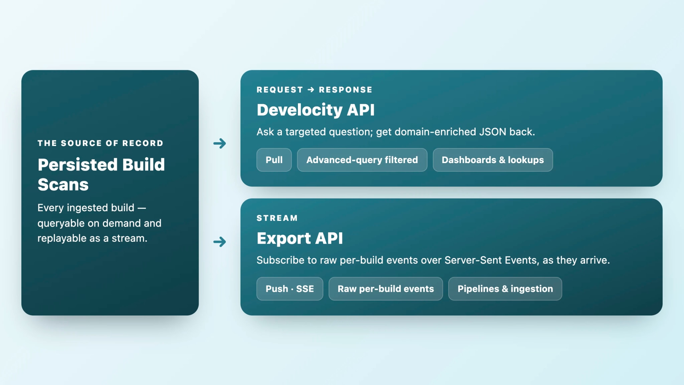Click the 'THE SOURCE OF RECORD' label
This screenshot has width=684, height=385.
tap(100, 143)
